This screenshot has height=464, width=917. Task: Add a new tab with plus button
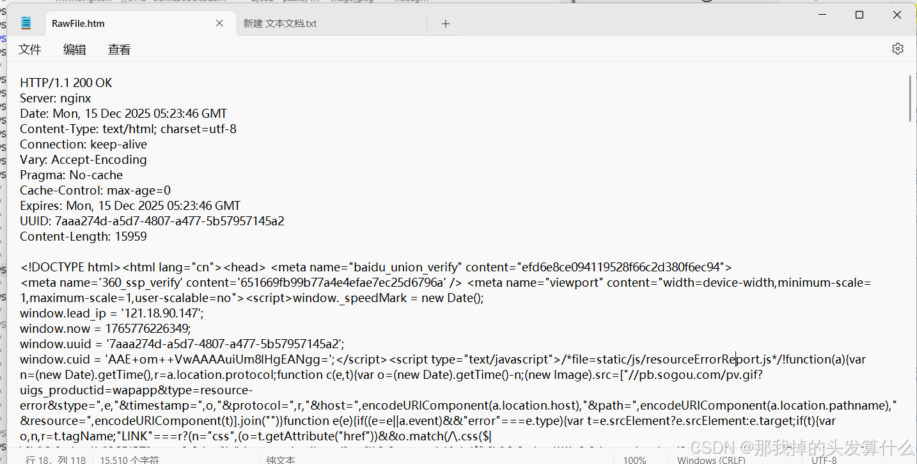446,24
